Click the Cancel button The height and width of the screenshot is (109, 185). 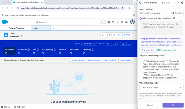[150, 105]
